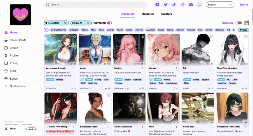Click the All tags button
The height and width of the screenshot is (136, 253).
tap(244, 30)
